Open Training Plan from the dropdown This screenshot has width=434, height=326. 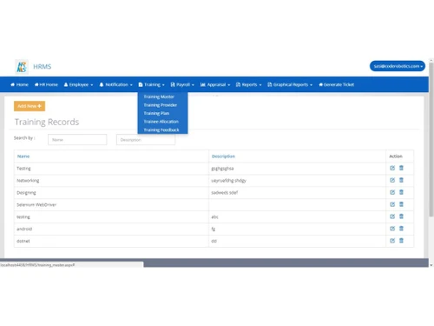pyautogui.click(x=156, y=113)
